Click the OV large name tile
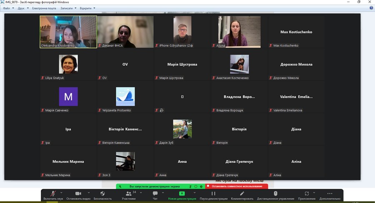This screenshot has width=375, height=203. (x=125, y=64)
